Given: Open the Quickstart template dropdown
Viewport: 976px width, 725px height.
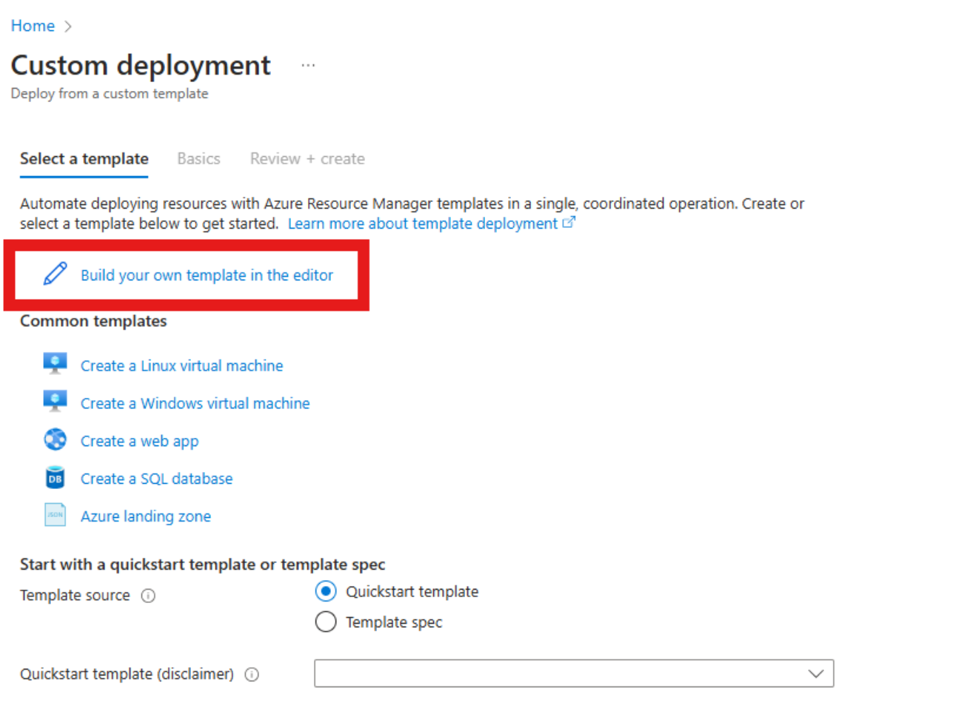Looking at the screenshot, I should point(815,673).
